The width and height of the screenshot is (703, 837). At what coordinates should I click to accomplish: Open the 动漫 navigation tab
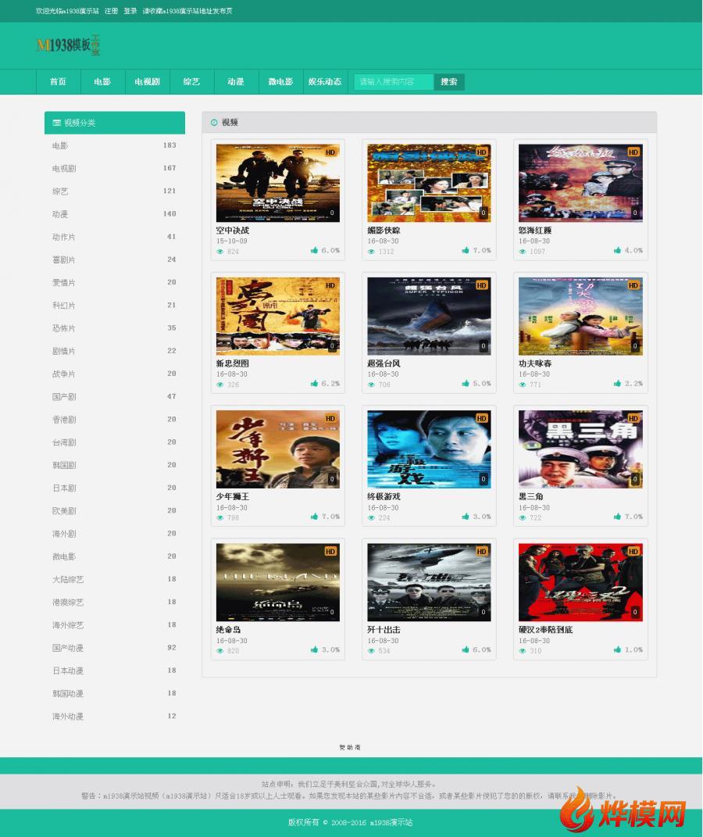(236, 82)
